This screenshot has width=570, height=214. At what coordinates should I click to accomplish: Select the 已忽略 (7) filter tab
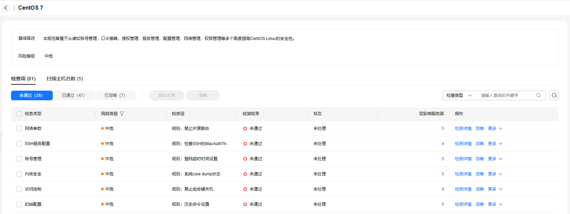(x=116, y=95)
